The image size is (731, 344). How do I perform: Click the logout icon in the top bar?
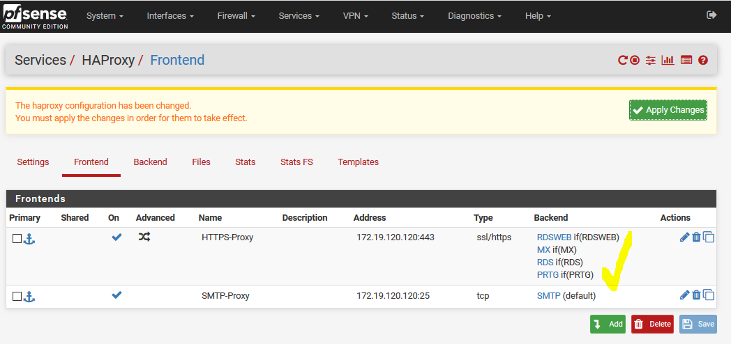coord(711,15)
